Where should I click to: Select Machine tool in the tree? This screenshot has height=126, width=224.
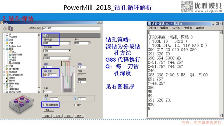pyautogui.click(x=15, y=46)
